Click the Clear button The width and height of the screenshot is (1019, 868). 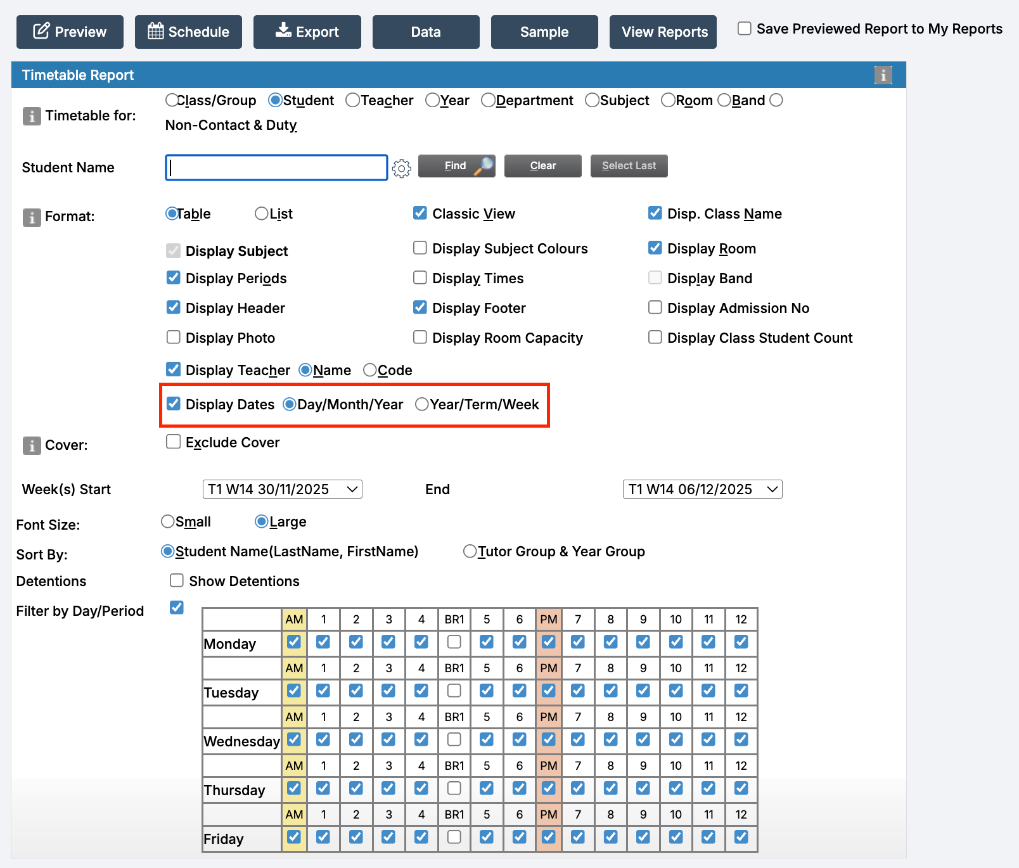542,166
